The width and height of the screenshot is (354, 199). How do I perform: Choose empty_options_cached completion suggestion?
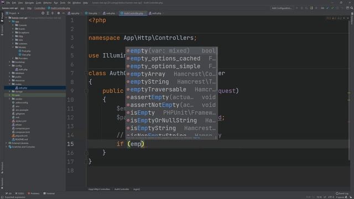171,59
